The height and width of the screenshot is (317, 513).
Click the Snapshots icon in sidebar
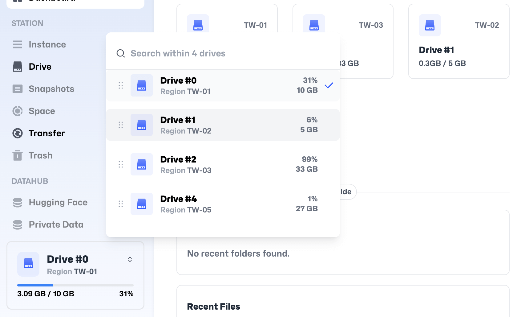18,89
